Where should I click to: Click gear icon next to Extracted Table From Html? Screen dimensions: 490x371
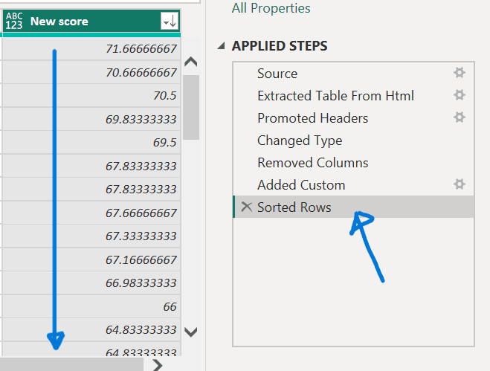tap(460, 95)
